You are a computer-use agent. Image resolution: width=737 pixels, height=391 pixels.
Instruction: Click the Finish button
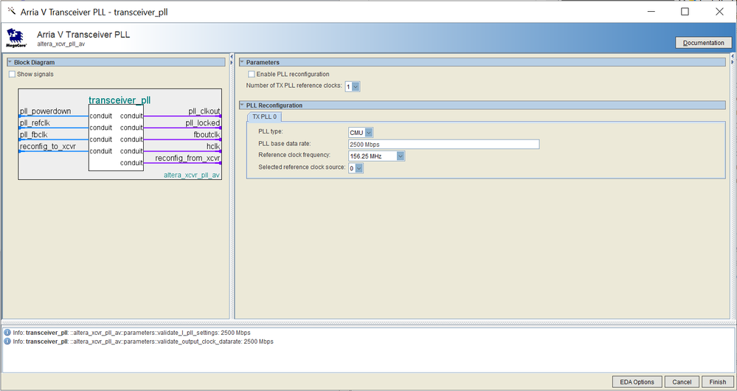click(x=718, y=382)
